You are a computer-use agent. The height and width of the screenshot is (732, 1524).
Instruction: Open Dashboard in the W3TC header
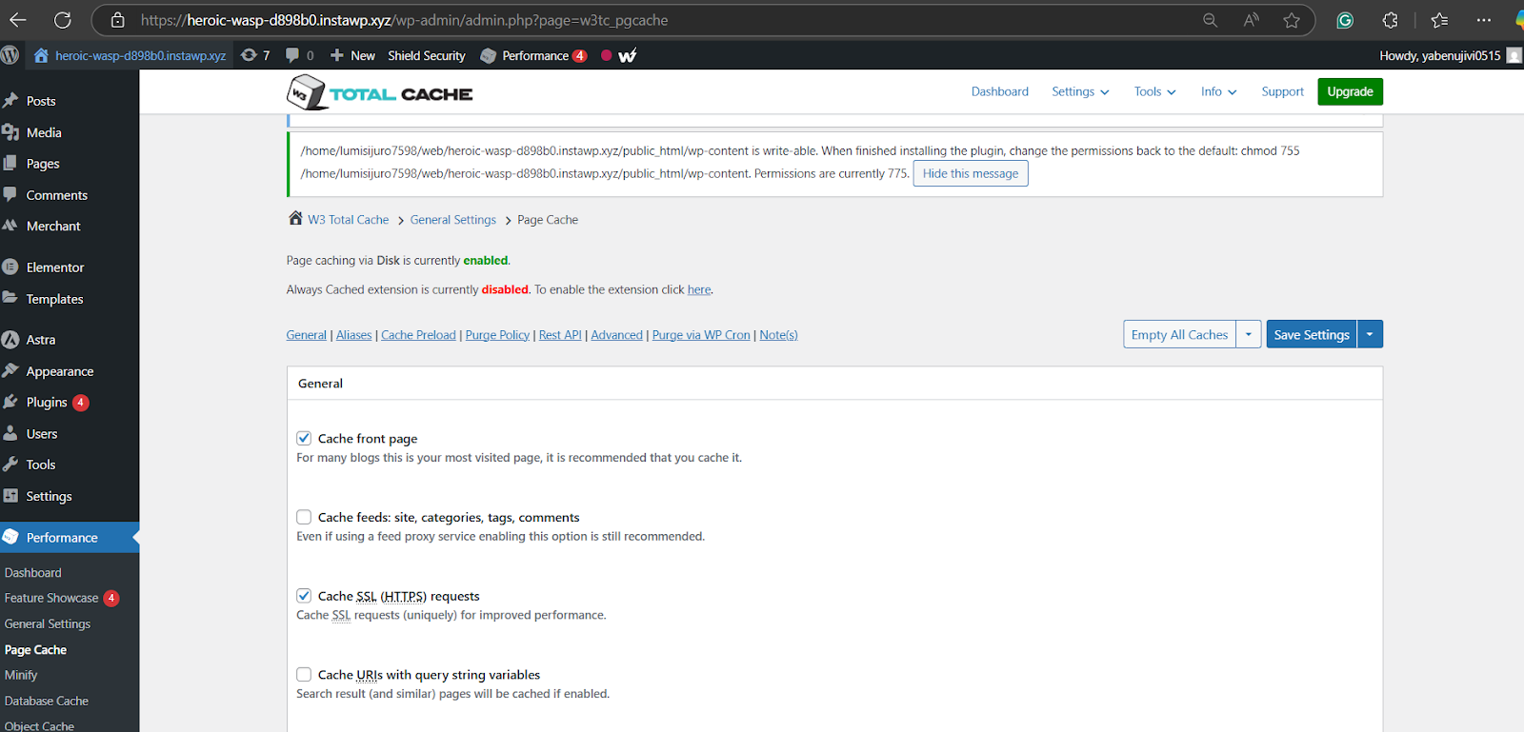point(1000,91)
